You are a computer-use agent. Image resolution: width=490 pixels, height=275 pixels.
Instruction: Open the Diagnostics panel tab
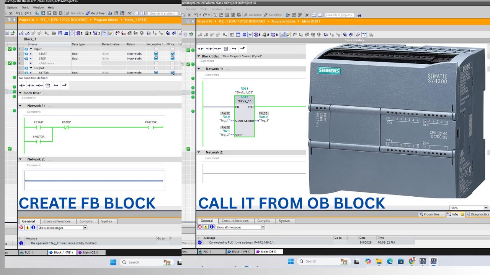coord(478,214)
